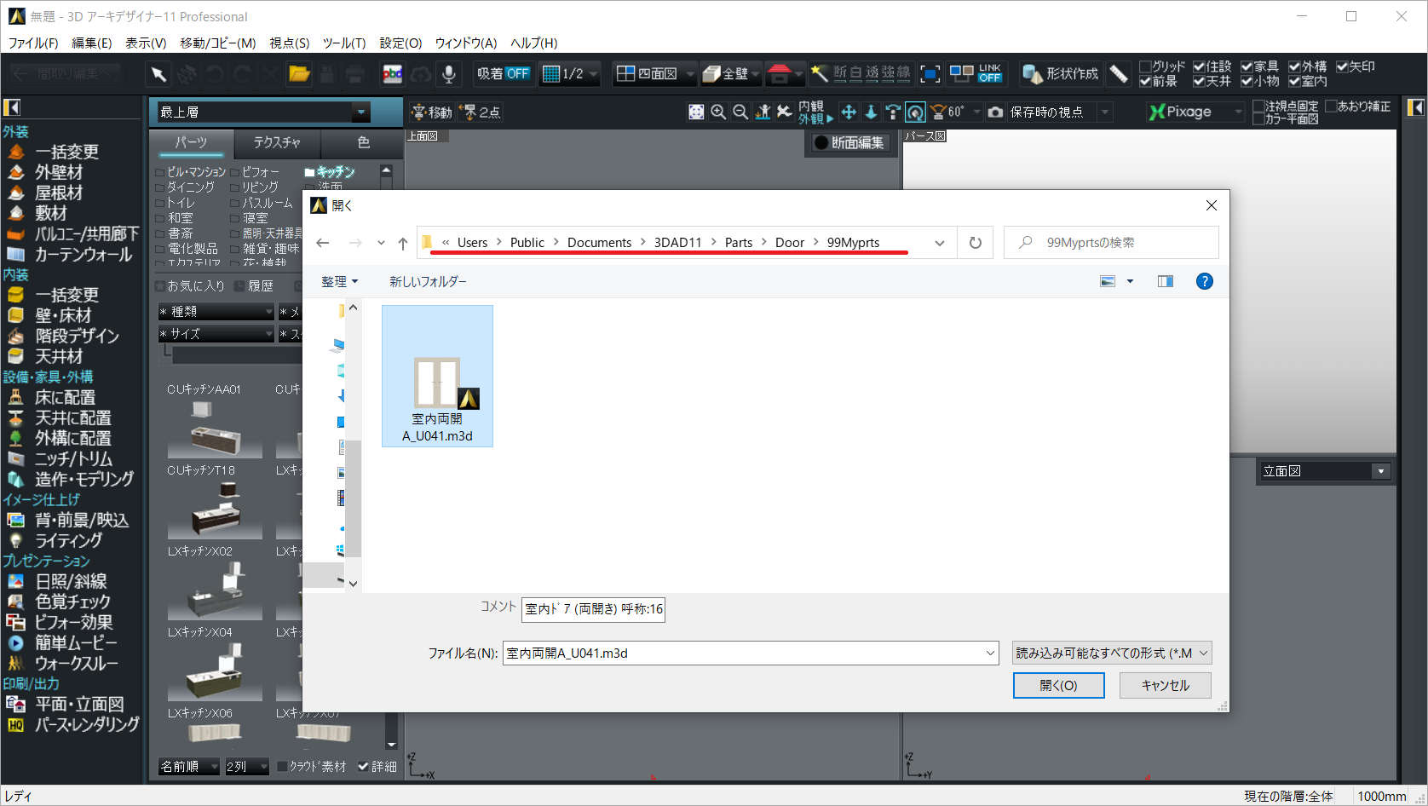Open the ファイル(F) menu

[33, 43]
